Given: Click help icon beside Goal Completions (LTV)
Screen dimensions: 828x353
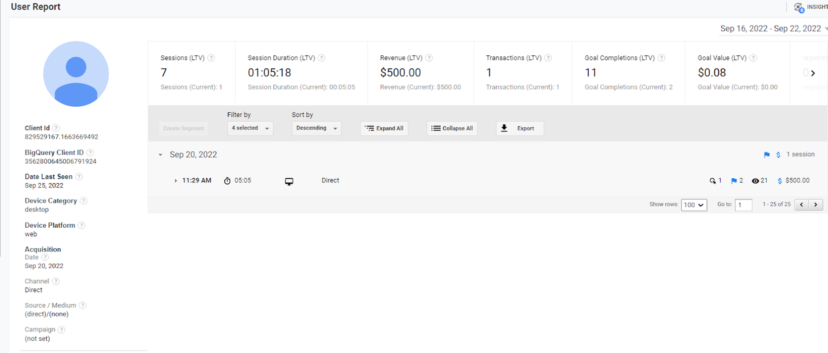Looking at the screenshot, I should (661, 58).
